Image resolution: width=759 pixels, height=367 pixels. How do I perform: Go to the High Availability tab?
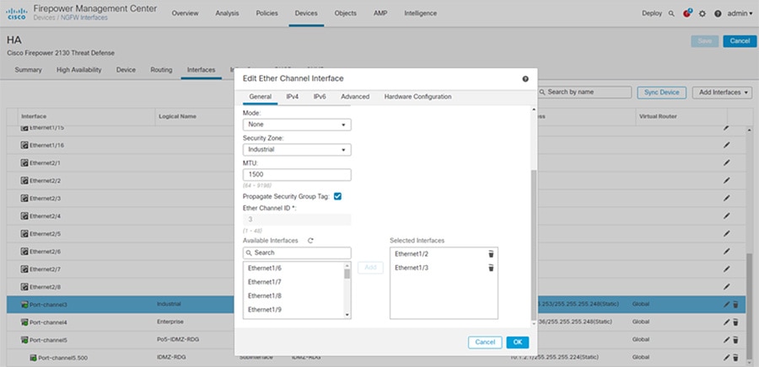click(79, 70)
